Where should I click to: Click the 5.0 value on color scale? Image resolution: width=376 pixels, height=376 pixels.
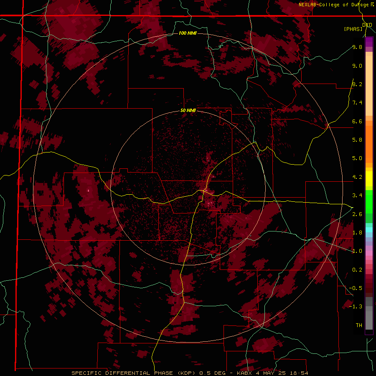[357, 158]
